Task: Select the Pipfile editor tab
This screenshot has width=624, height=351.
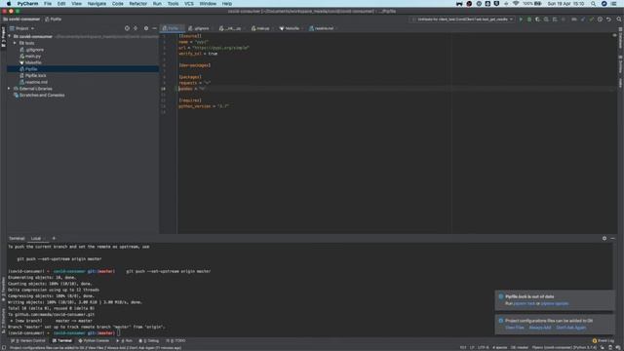Action: click(x=172, y=28)
